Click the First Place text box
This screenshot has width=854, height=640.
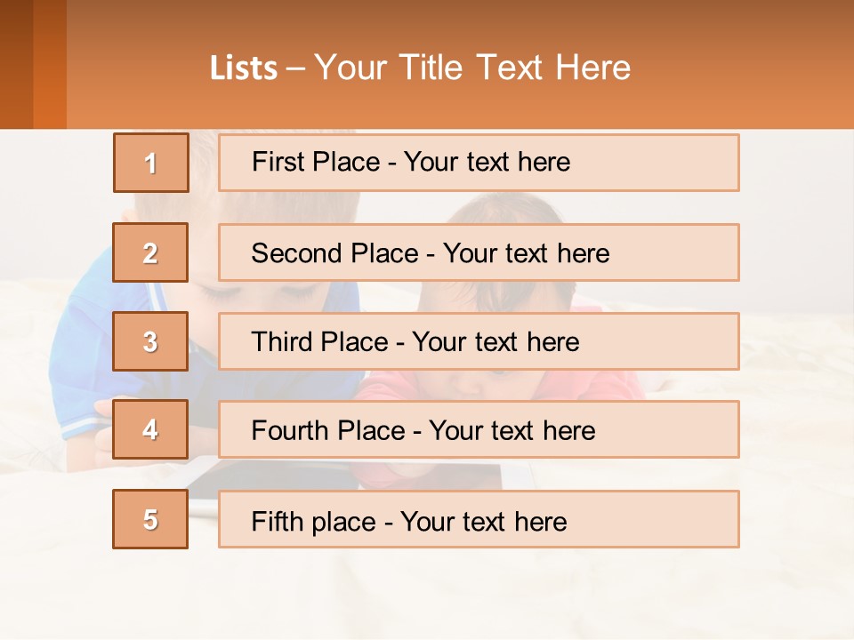pyautogui.click(x=479, y=163)
